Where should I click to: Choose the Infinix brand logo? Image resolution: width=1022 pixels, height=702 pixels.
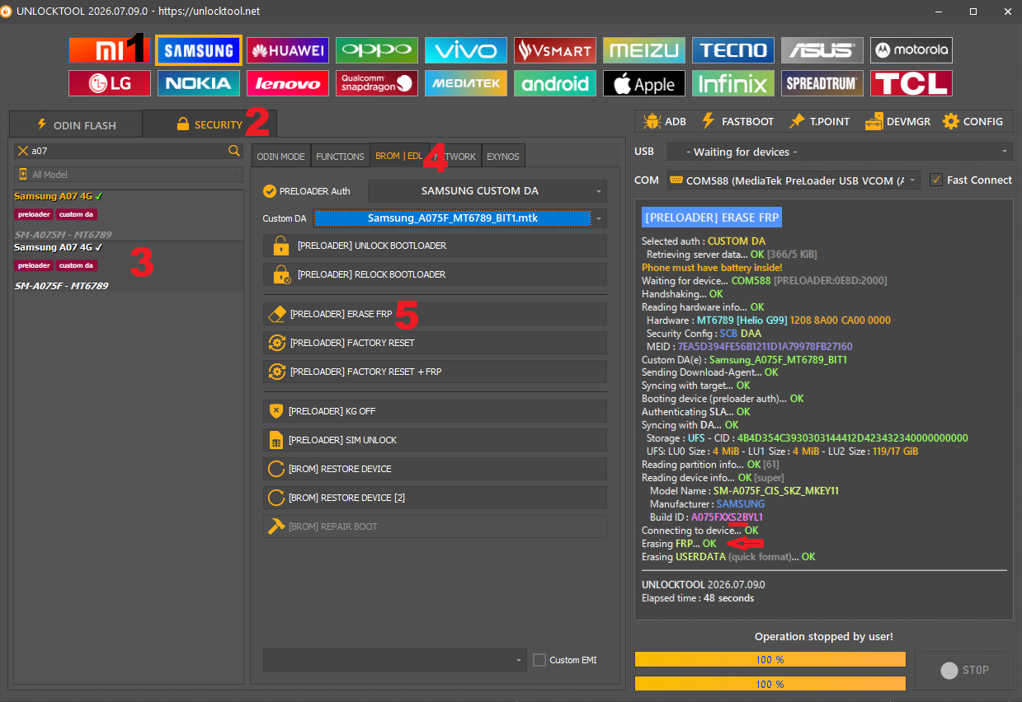[733, 83]
